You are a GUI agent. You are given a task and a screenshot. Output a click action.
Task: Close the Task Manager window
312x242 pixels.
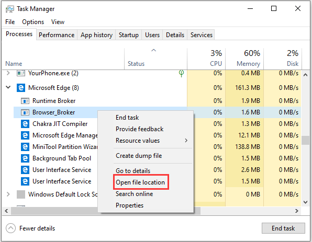298,8
